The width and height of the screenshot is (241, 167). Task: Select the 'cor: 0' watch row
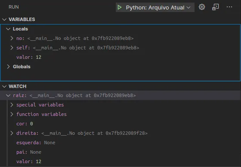click(x=120, y=124)
